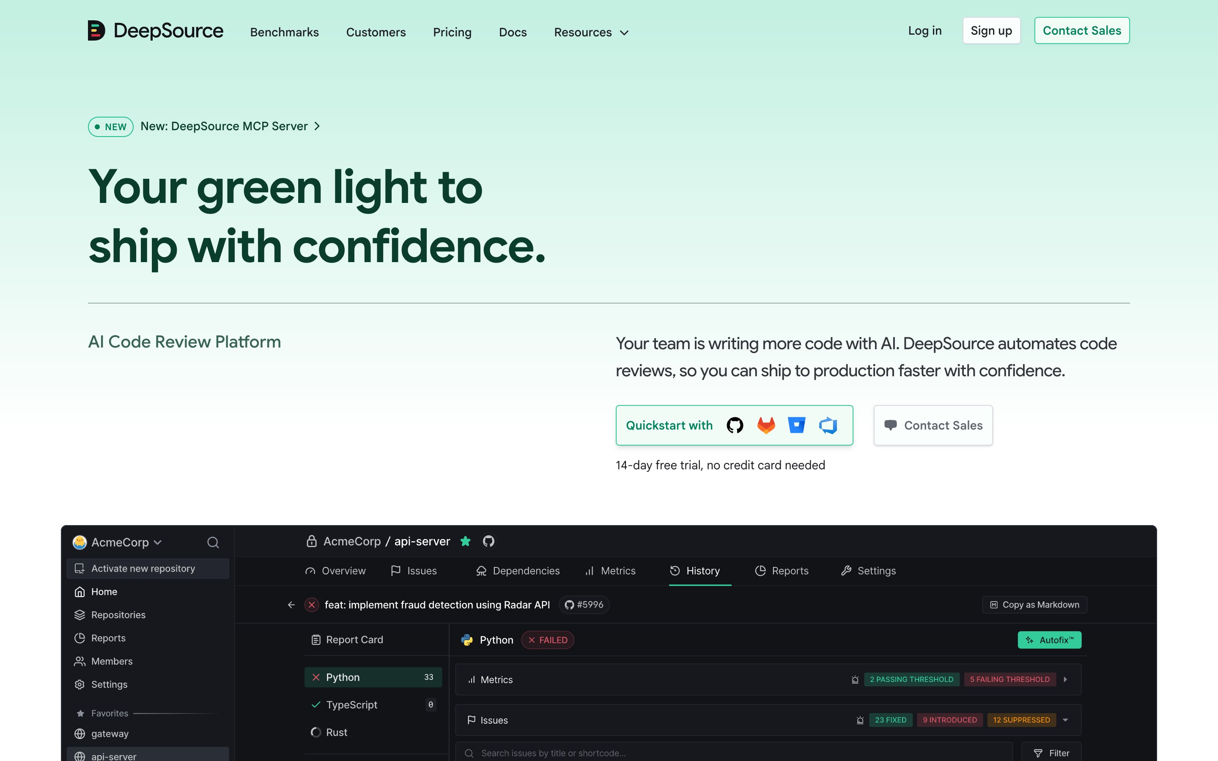Open quickstart with Bitbucket icon
The height and width of the screenshot is (761, 1218).
pyautogui.click(x=797, y=425)
